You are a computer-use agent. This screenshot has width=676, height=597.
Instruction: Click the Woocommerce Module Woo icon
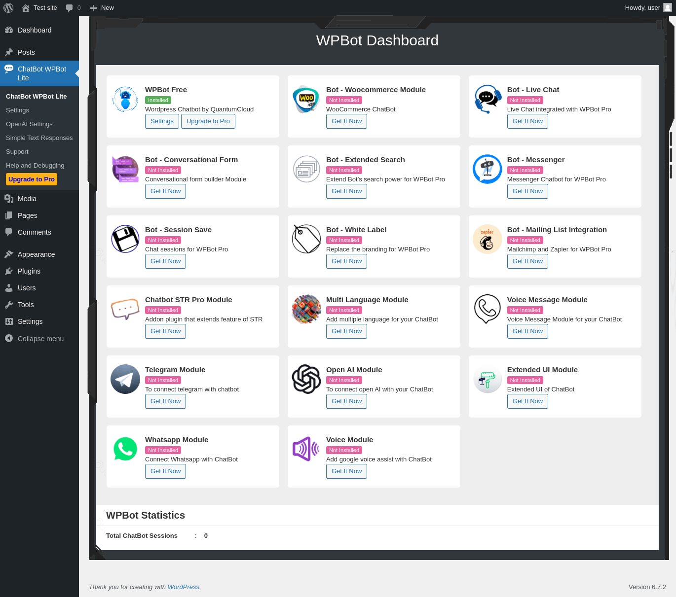[306, 99]
